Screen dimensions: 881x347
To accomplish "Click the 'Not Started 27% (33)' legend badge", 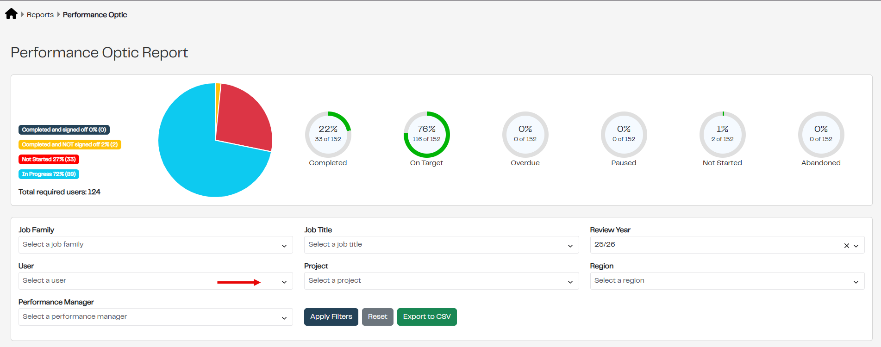I will pyautogui.click(x=49, y=160).
